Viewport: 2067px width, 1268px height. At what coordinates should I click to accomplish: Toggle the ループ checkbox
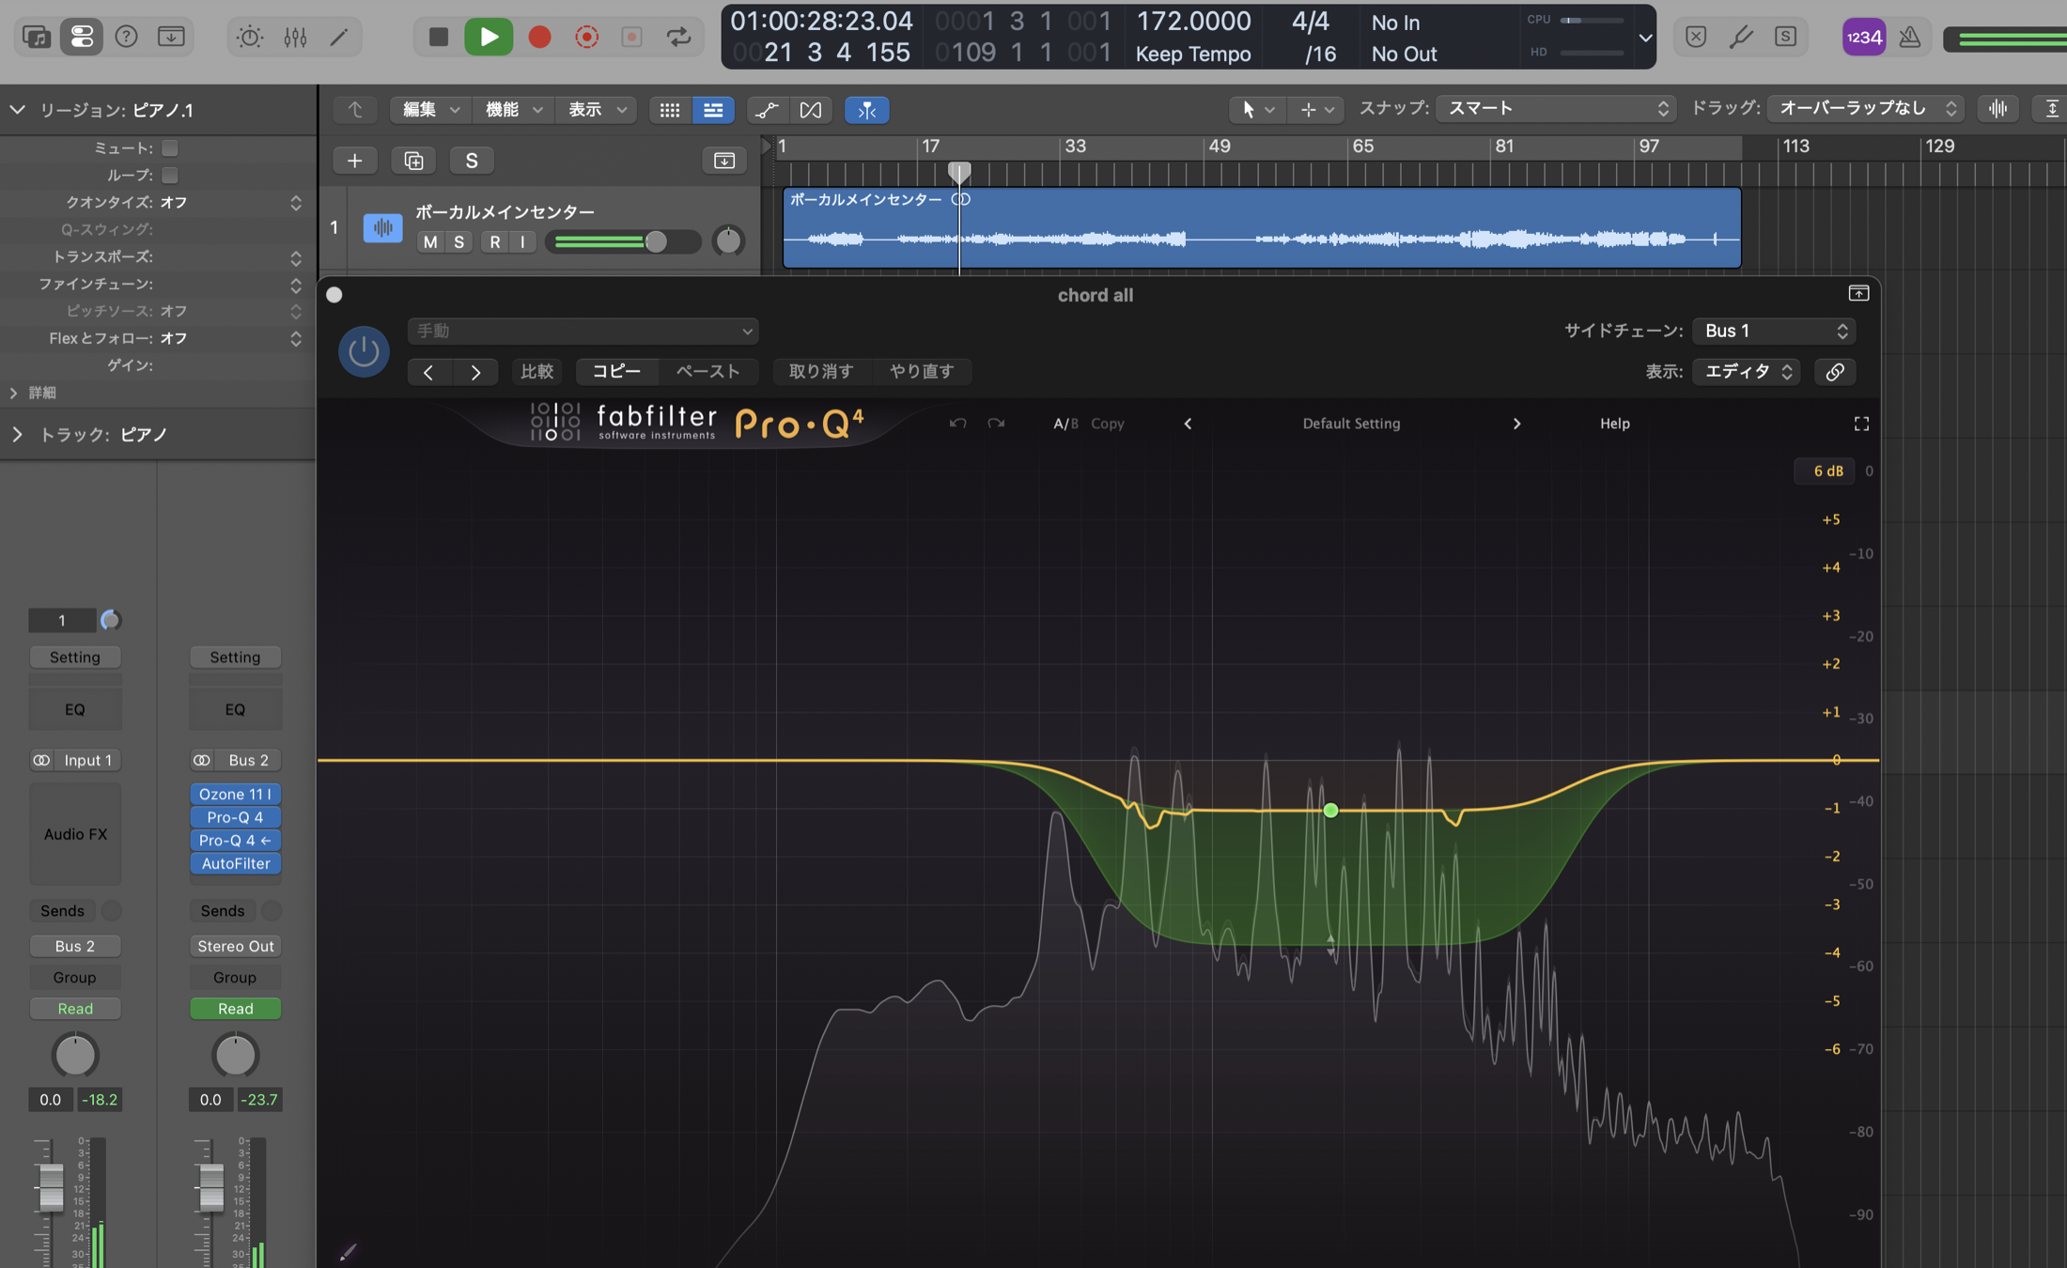(170, 175)
